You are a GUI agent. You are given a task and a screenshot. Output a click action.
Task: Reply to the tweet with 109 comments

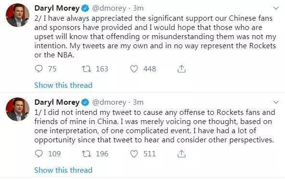(39, 154)
